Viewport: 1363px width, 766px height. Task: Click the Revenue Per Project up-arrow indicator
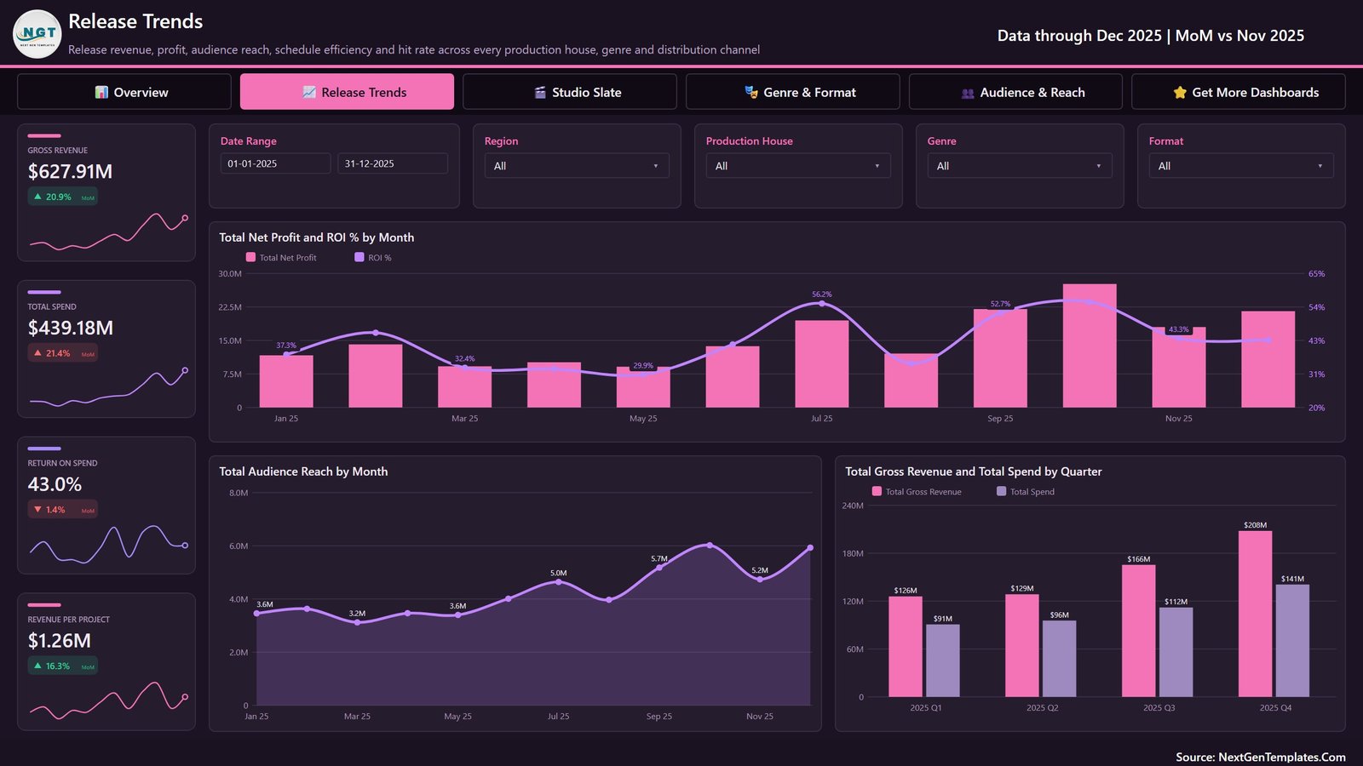pyautogui.click(x=37, y=666)
